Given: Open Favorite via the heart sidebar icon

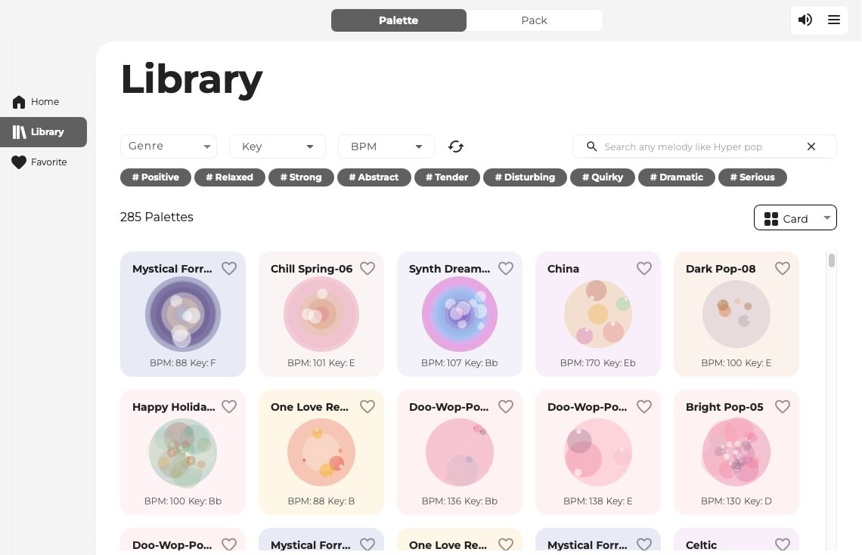Looking at the screenshot, I should [19, 162].
